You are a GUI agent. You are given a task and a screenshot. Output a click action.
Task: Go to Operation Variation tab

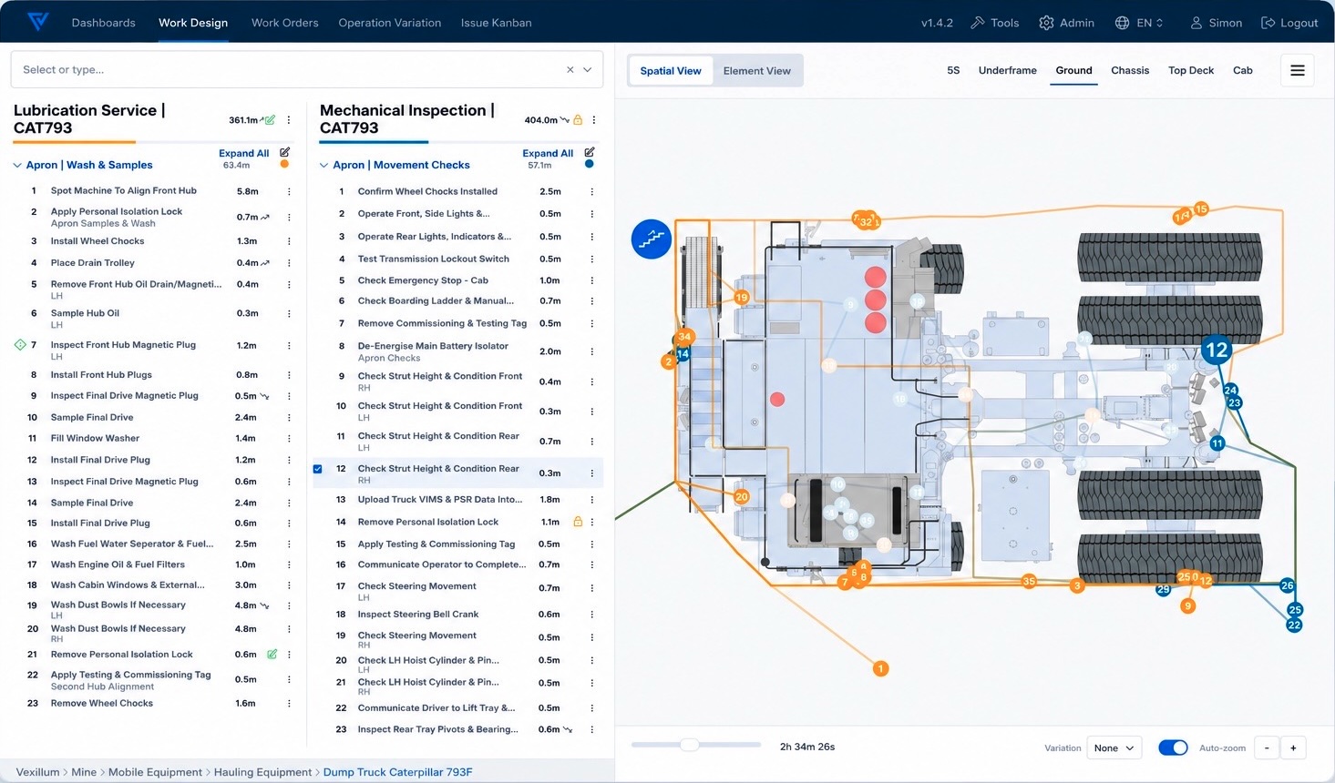390,23
